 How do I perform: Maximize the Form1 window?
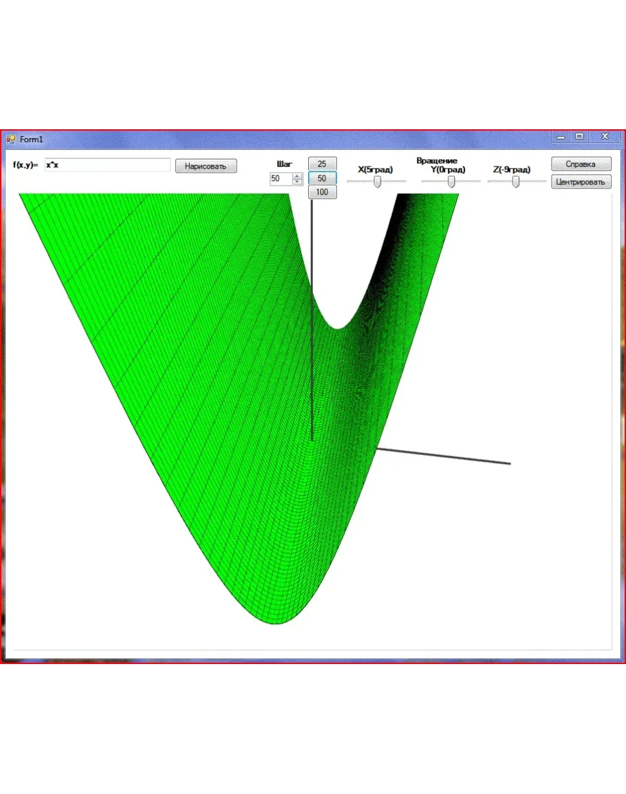(x=579, y=137)
